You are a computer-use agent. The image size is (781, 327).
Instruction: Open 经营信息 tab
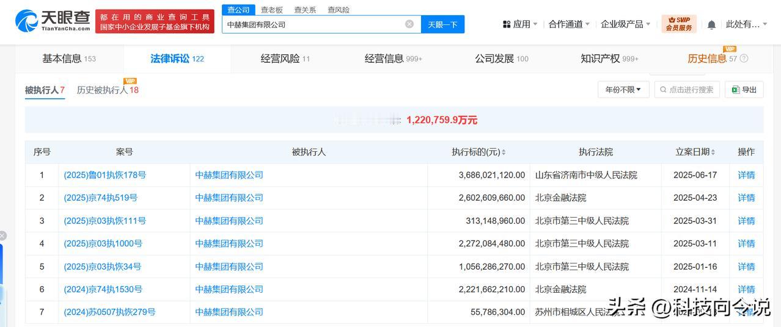click(394, 59)
